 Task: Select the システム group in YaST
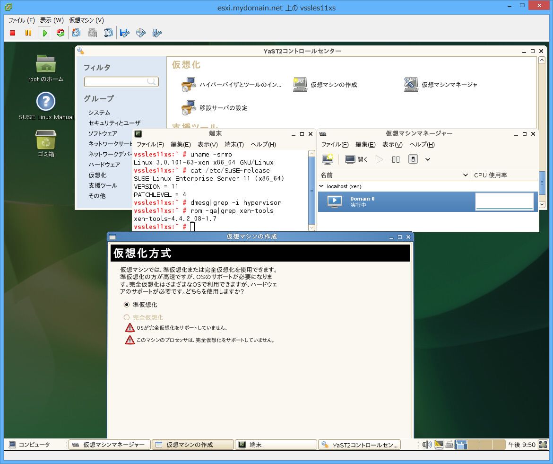[99, 113]
